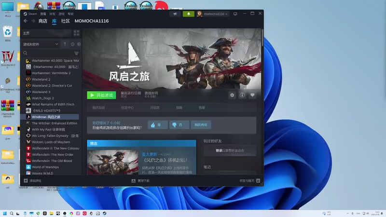Viewport: 386px width, 217px height.
Task: Open game settings gear for Windrose
Action: tap(232, 95)
